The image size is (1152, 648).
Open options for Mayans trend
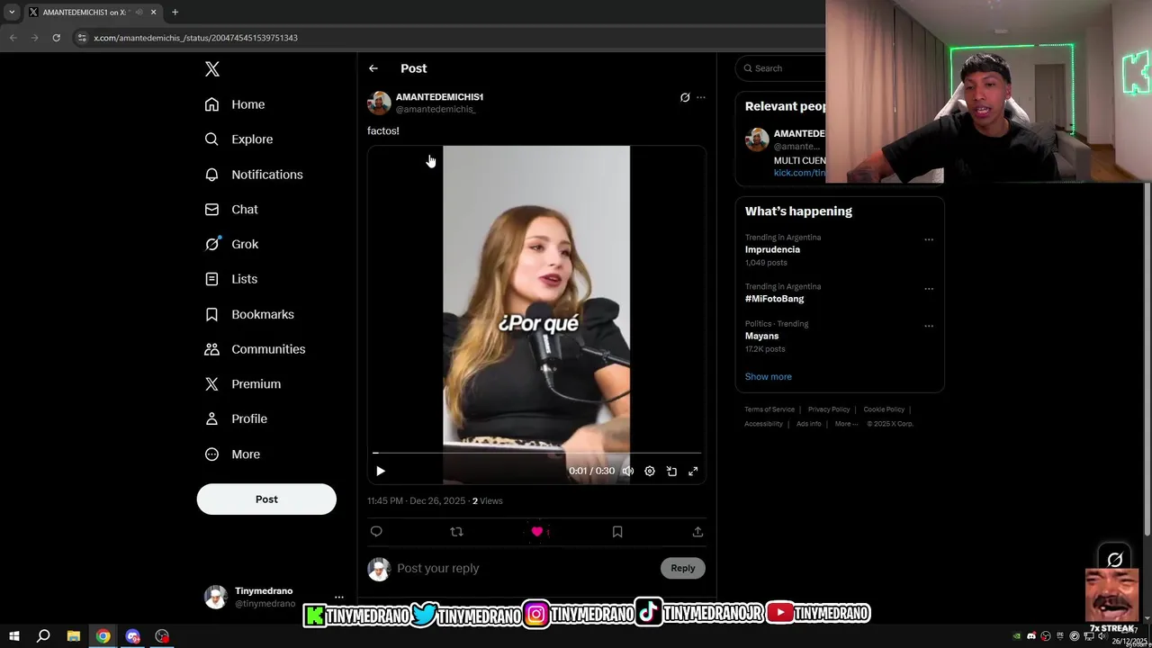(x=929, y=326)
